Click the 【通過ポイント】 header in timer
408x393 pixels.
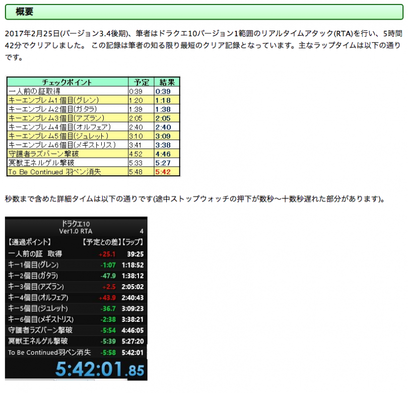pos(29,242)
